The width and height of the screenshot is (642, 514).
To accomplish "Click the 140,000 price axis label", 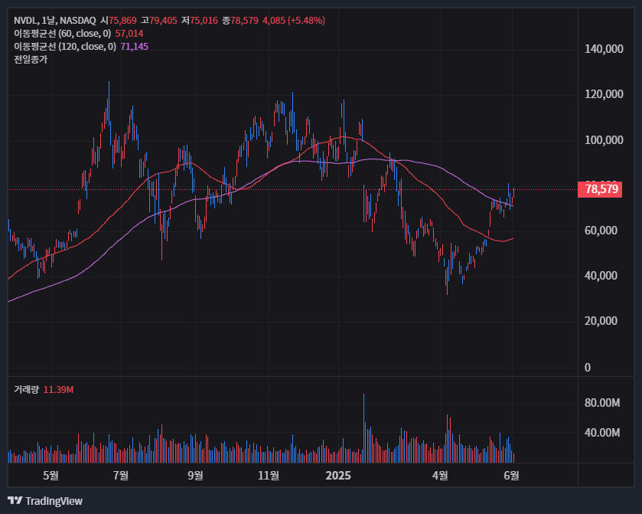I will [x=604, y=49].
